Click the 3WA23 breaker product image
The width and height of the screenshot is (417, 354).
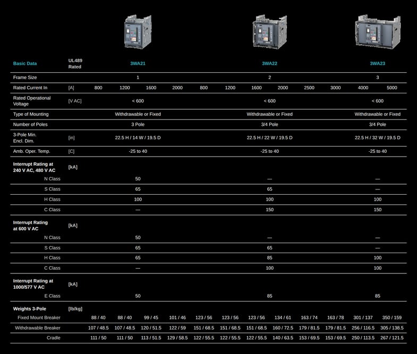pyautogui.click(x=378, y=32)
